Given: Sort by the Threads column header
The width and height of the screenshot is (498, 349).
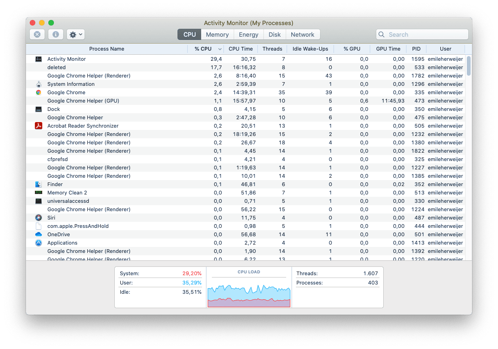Looking at the screenshot, I should [272, 49].
